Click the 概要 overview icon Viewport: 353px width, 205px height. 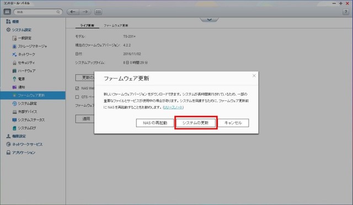(x=8, y=21)
